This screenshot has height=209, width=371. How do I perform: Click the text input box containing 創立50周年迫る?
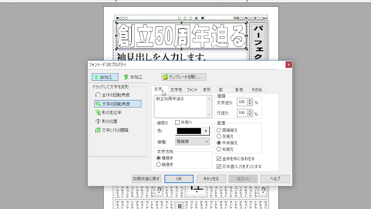[x=180, y=107]
